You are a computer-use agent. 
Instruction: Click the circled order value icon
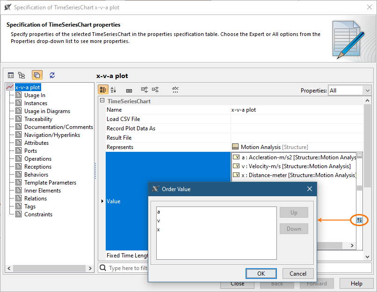pyautogui.click(x=359, y=220)
